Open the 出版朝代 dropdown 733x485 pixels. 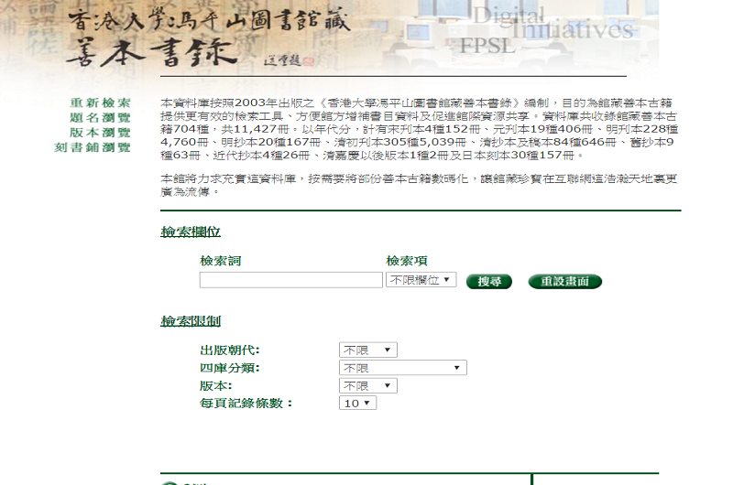(x=368, y=350)
